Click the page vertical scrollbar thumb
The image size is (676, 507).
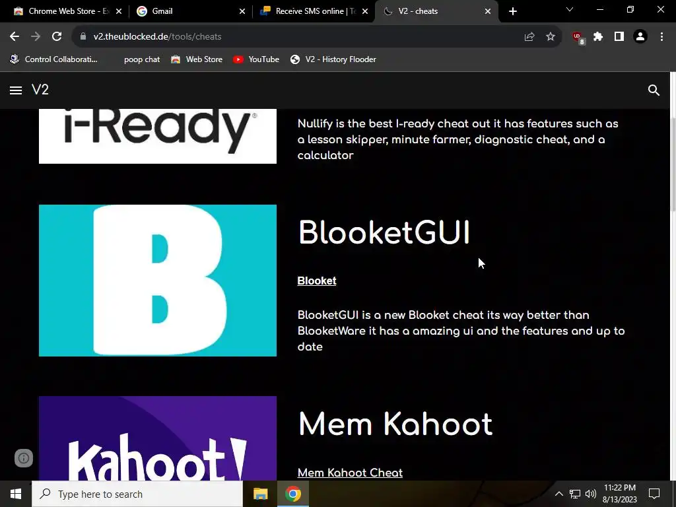tap(673, 164)
